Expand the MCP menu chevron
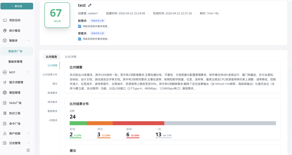This screenshot has width=292, height=155. point(29,72)
